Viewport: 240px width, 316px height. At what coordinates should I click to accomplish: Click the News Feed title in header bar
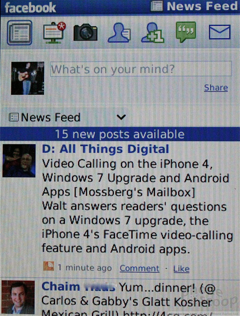pyautogui.click(x=202, y=6)
